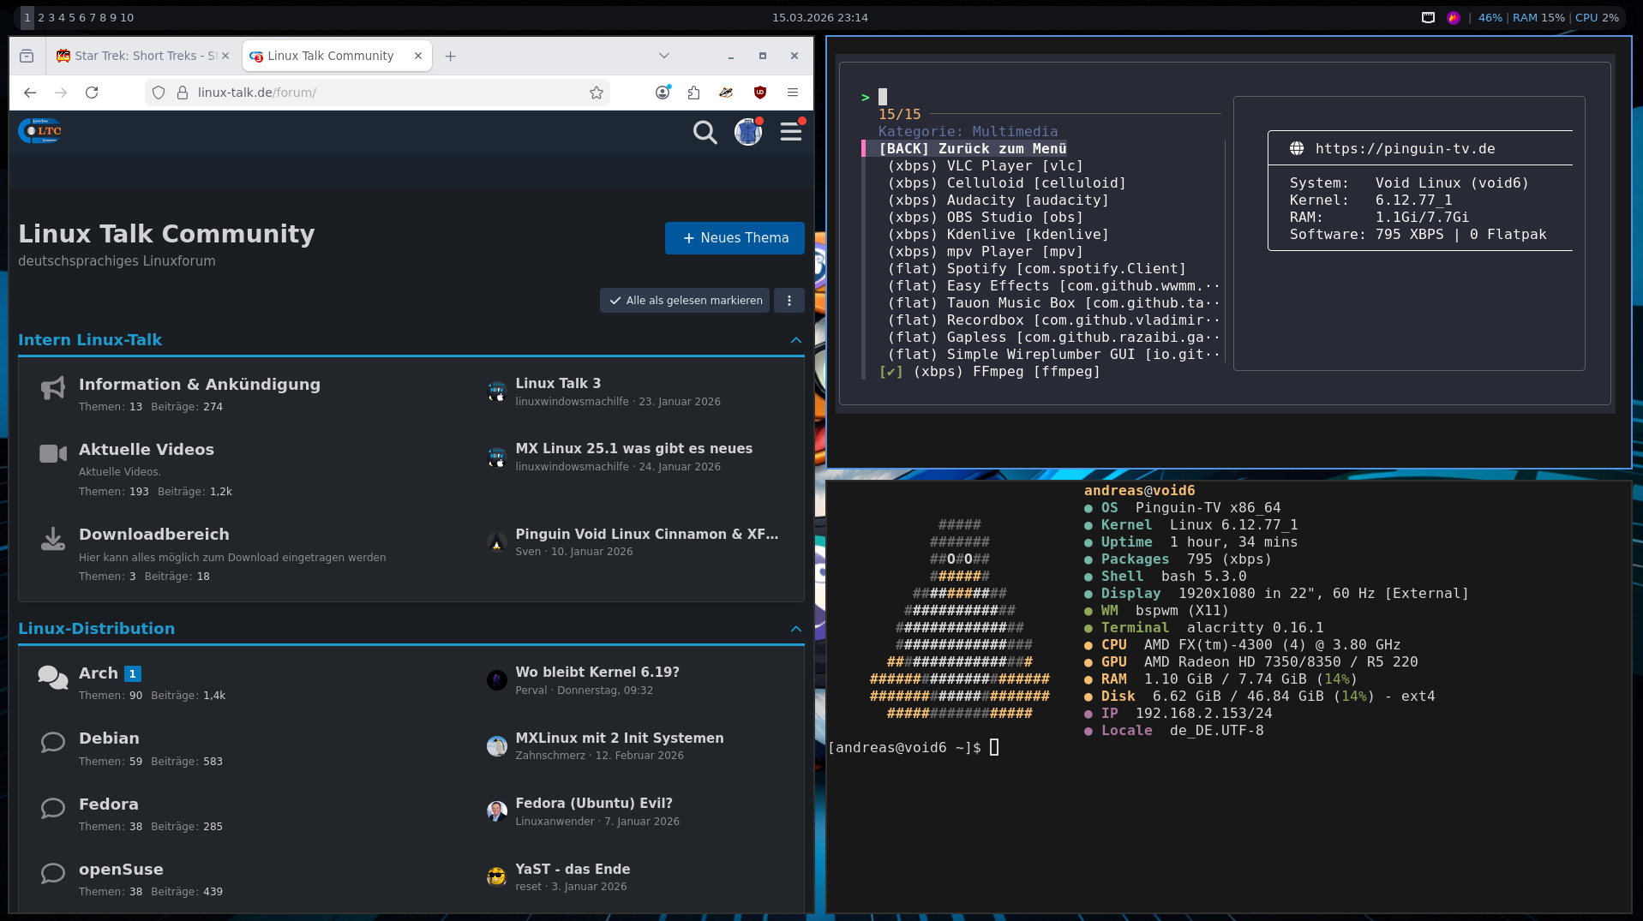
Task: Collapse the Linux-Distribution section
Action: pyautogui.click(x=795, y=629)
